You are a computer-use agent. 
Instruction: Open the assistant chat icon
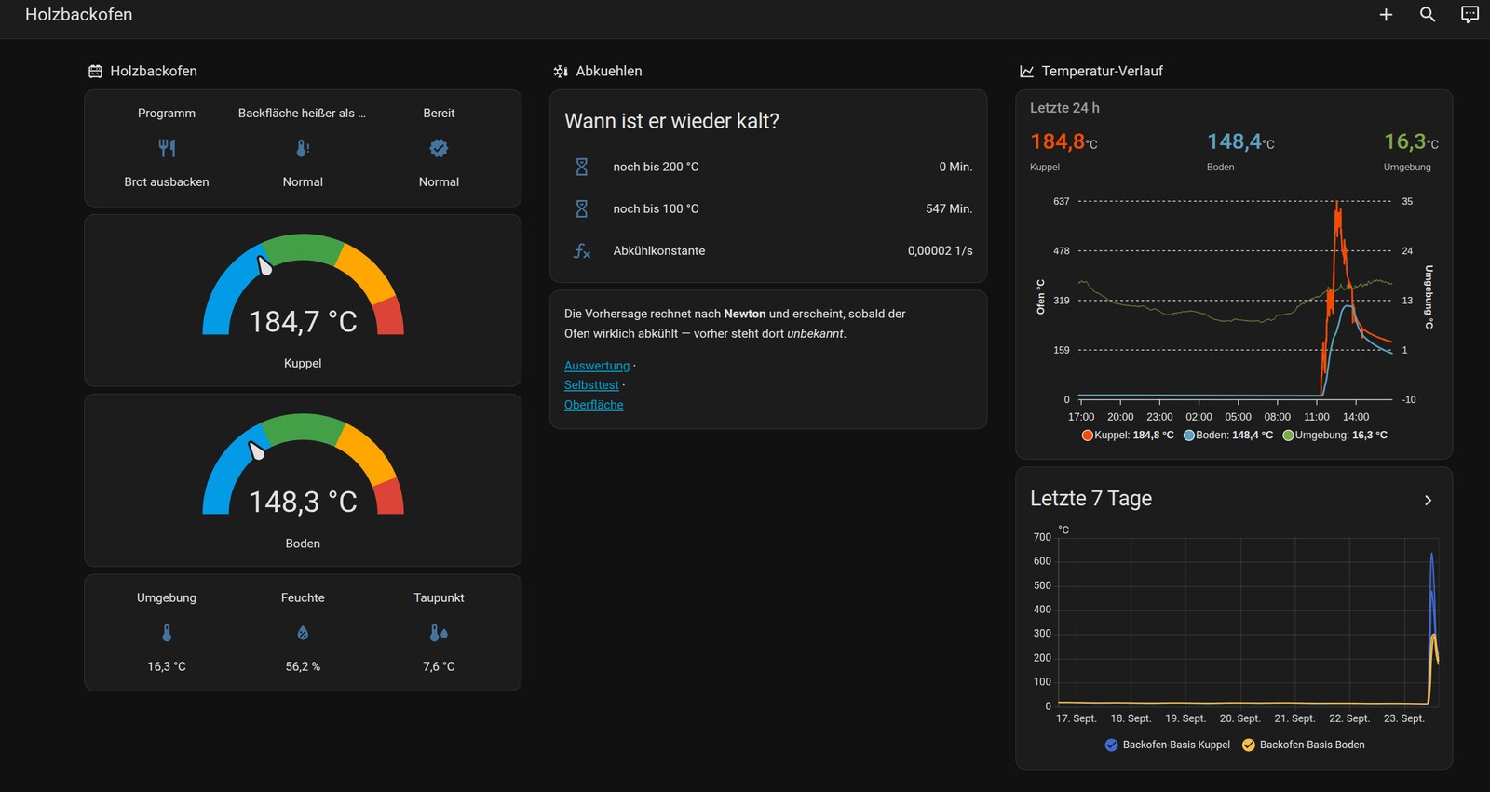1470,15
